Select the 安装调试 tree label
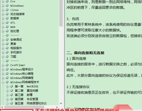Image resolution: width=142 pixels, height=111 pixels. click(x=16, y=40)
